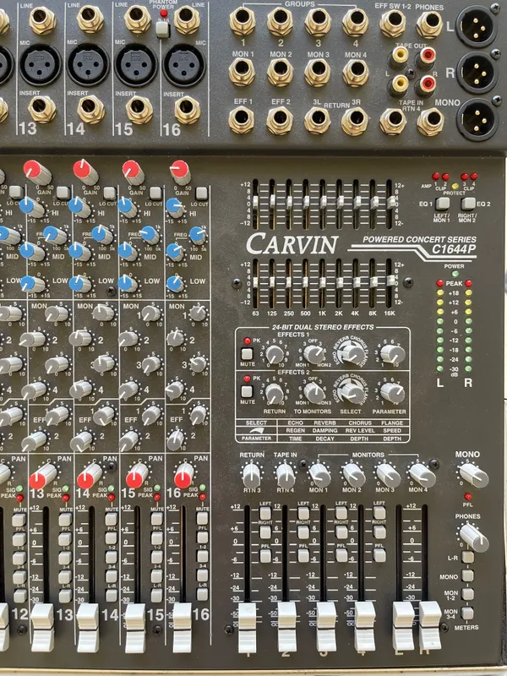The image size is (507, 676).
Task: Turn Effects 1 SELECT knob
Action: tap(352, 352)
